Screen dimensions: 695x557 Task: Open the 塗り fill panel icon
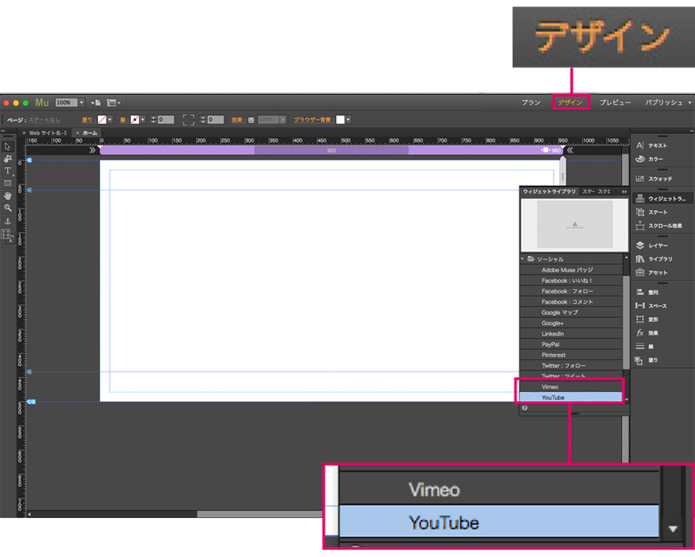(639, 360)
